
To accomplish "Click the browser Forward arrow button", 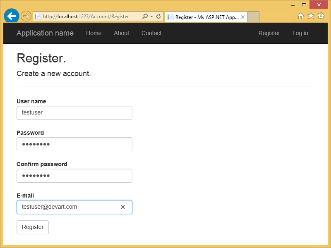I will (x=26, y=16).
